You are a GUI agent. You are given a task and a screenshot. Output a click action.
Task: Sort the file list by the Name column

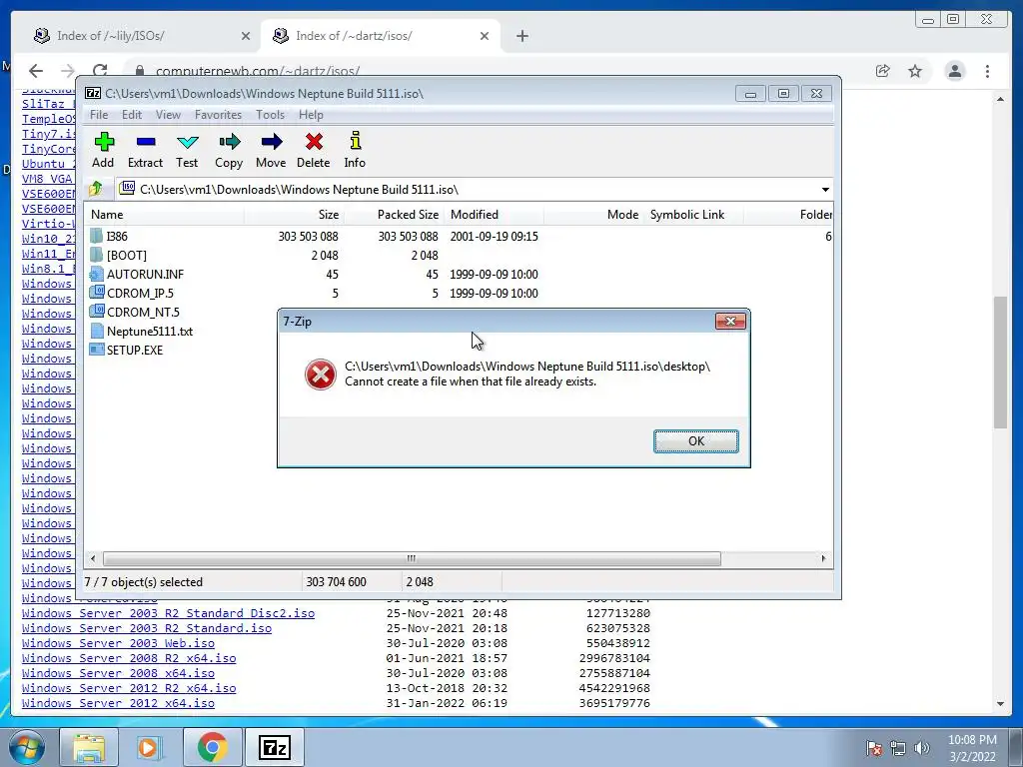(165, 215)
